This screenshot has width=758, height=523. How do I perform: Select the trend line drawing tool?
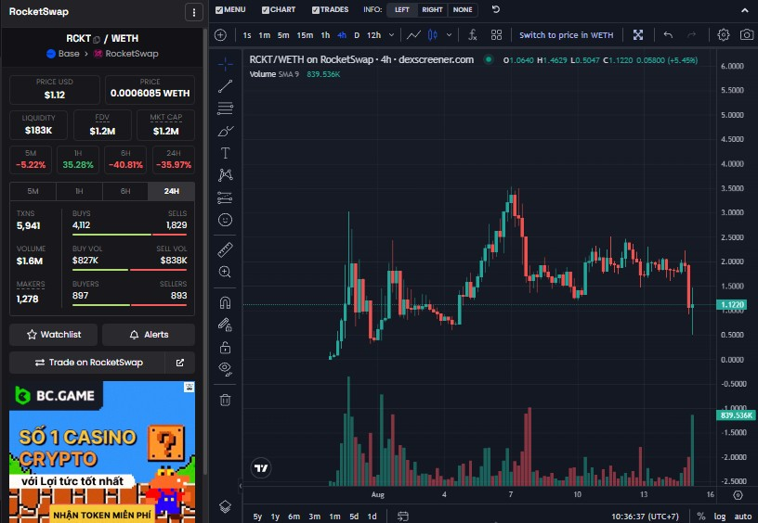(226, 86)
